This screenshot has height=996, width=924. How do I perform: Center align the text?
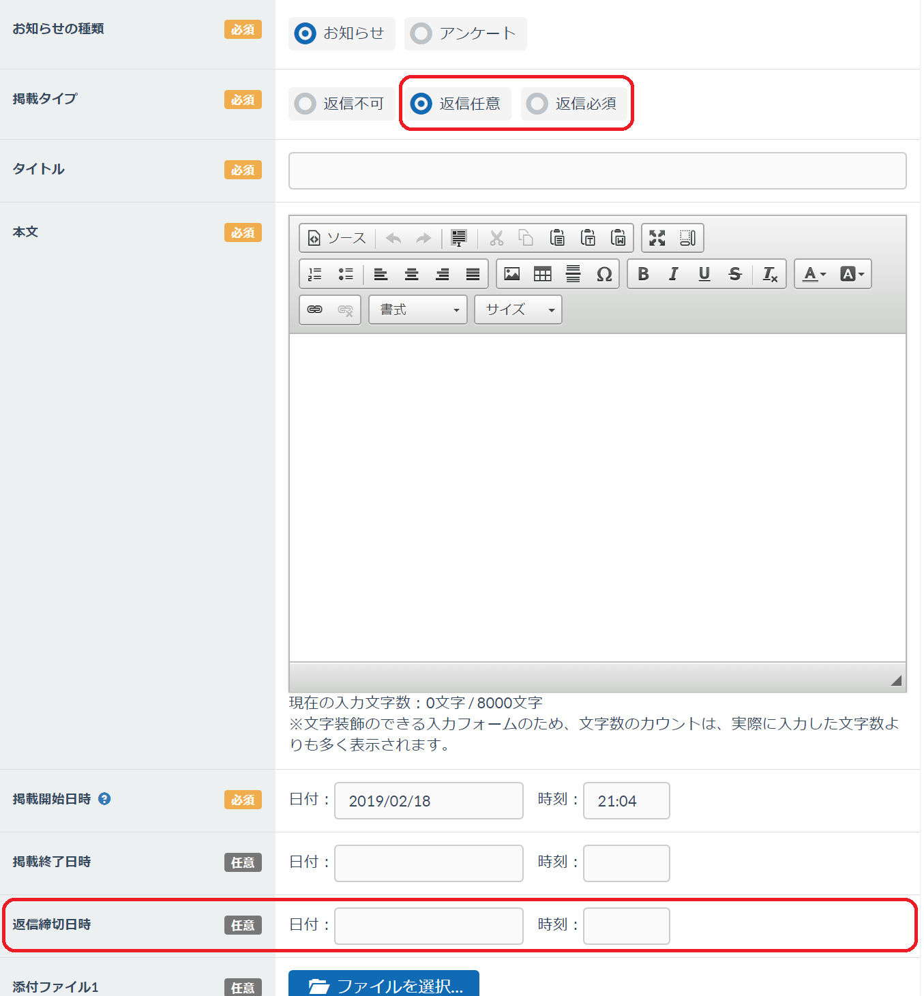click(x=411, y=274)
